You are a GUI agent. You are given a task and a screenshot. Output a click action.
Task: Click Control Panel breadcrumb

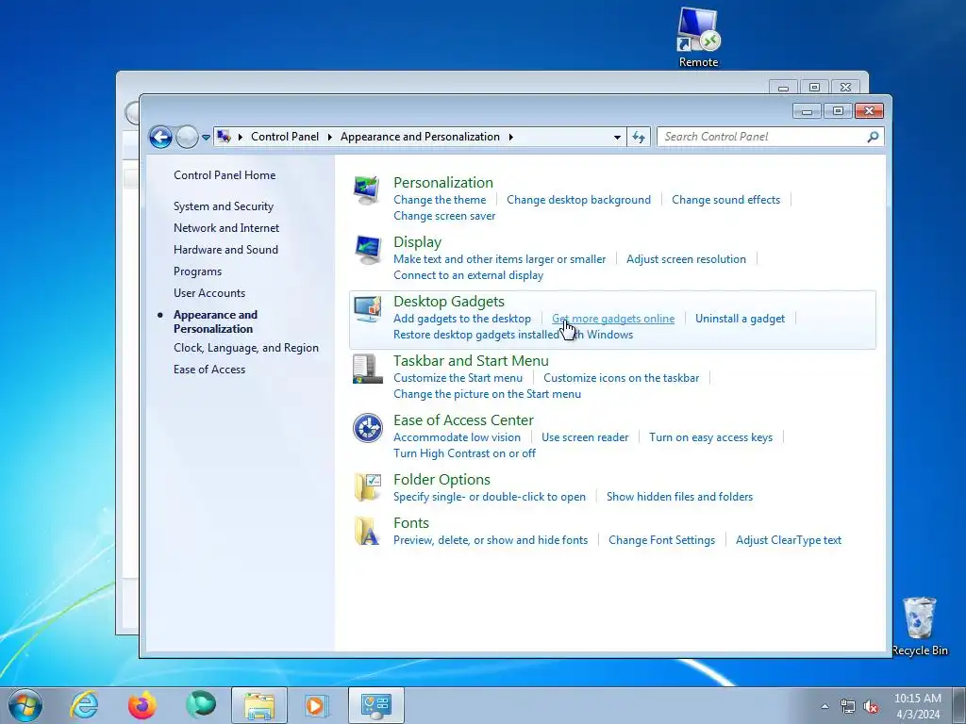pyautogui.click(x=285, y=137)
